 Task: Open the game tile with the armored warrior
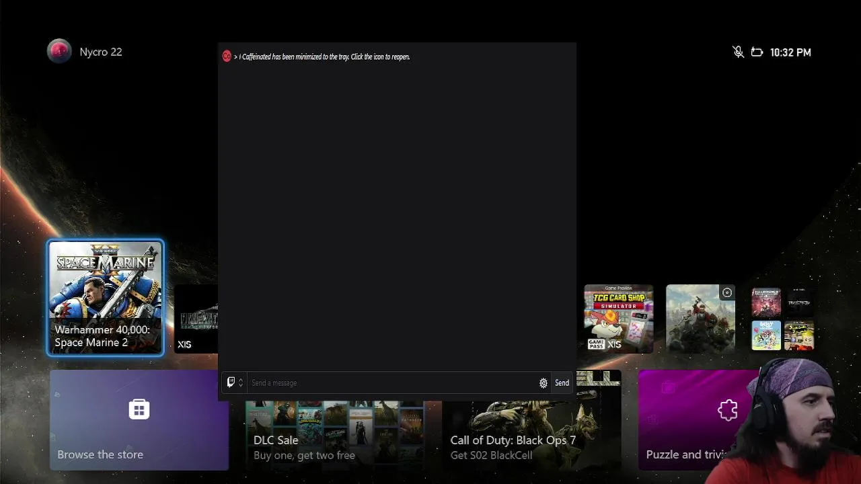tap(700, 319)
